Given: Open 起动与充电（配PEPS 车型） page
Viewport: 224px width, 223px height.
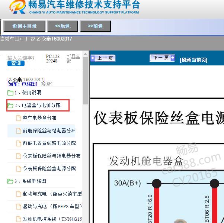Looking at the screenshot, I should (52, 206).
